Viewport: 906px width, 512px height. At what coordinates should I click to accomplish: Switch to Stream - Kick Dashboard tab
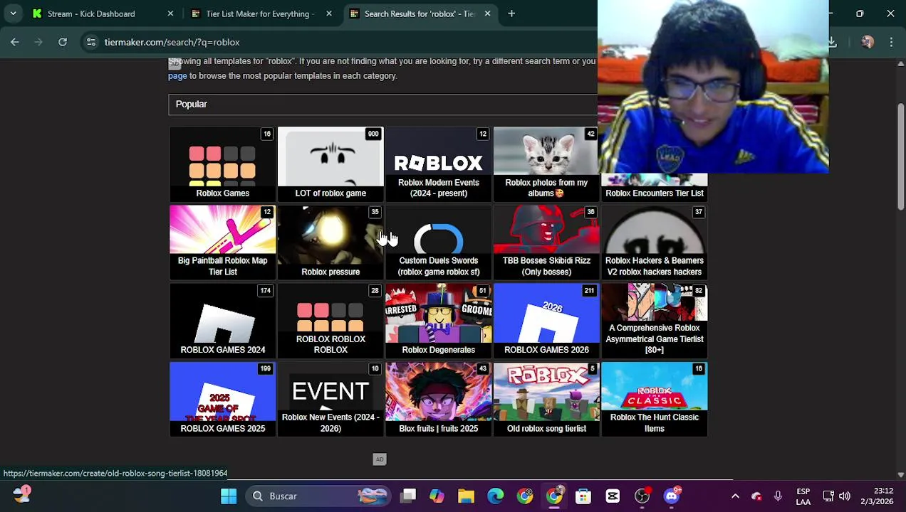point(101,14)
